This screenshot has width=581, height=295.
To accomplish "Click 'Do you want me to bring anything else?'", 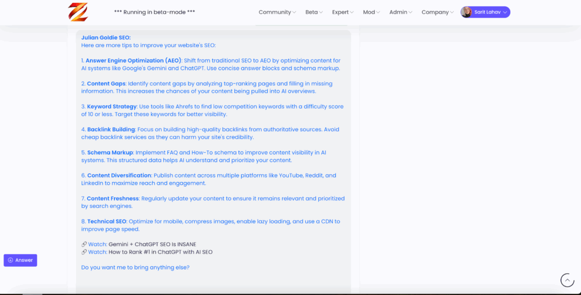I will pyautogui.click(x=135, y=267).
